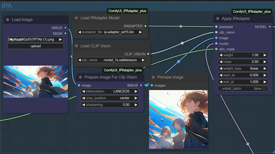The width and height of the screenshot is (275, 154).
Task: Switch to previous ipadapter_file option
Action: [x=80, y=32]
